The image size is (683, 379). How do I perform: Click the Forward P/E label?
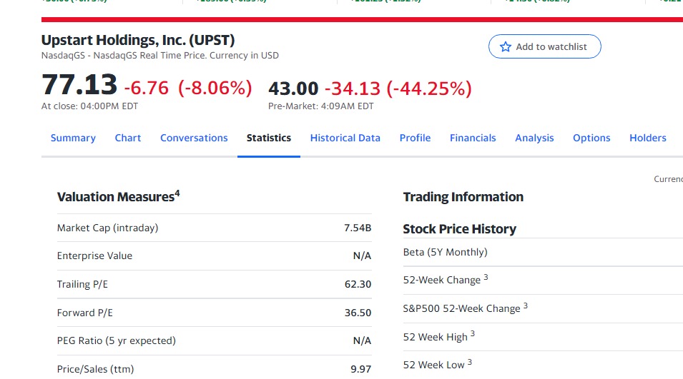(x=85, y=313)
